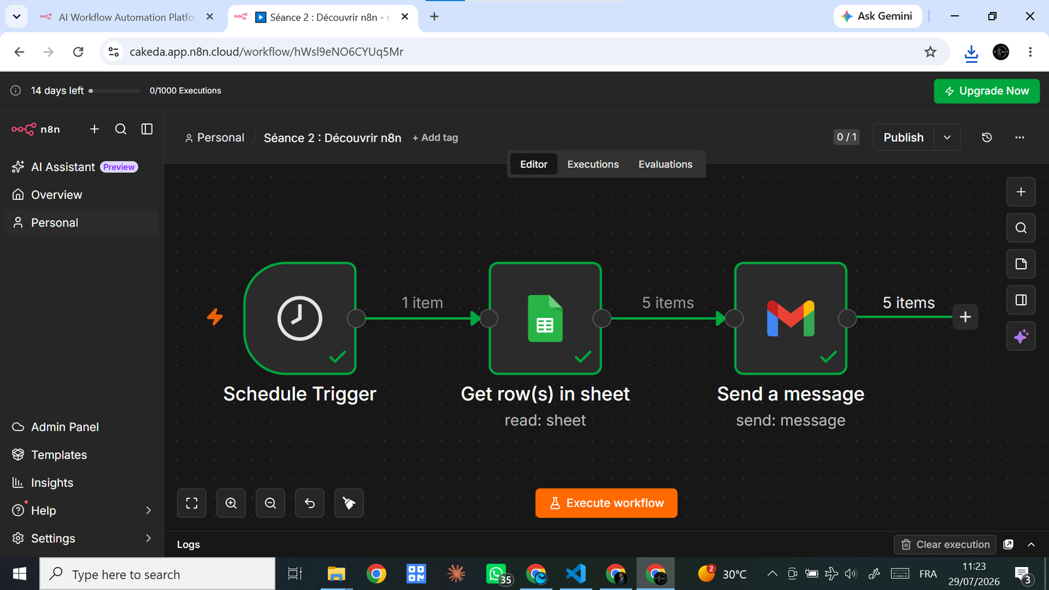Bookmark this page with star icon

930,52
